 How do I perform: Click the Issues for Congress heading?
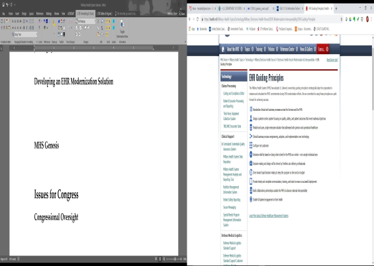56,195
